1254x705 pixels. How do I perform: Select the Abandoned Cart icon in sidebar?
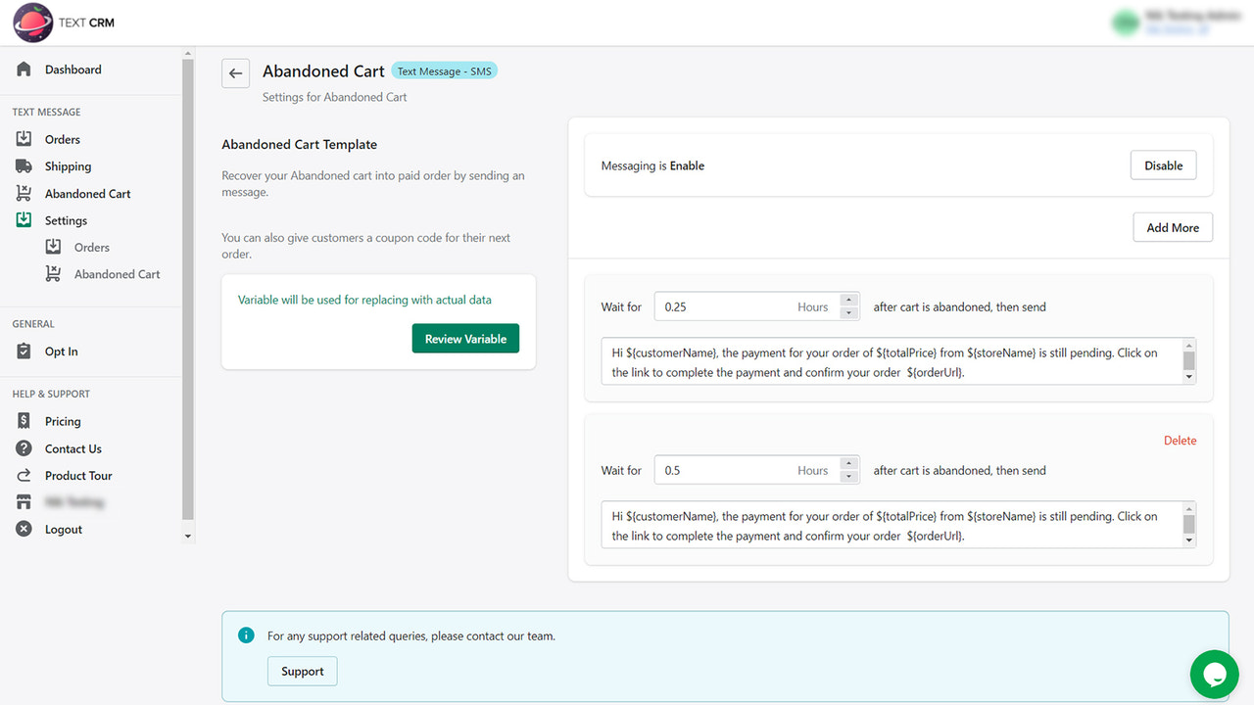(x=24, y=193)
